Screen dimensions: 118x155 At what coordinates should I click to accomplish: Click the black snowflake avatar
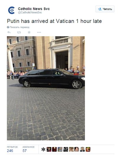pyautogui.click(x=43, y=149)
